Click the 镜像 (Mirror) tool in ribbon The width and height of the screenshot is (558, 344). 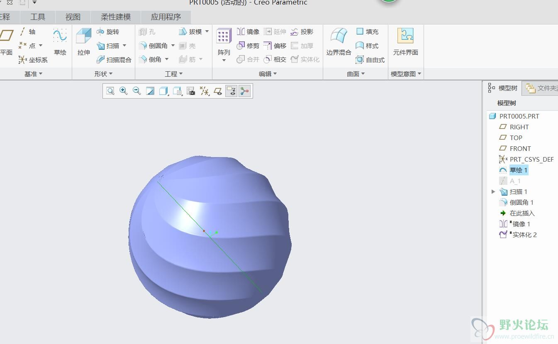coord(248,31)
